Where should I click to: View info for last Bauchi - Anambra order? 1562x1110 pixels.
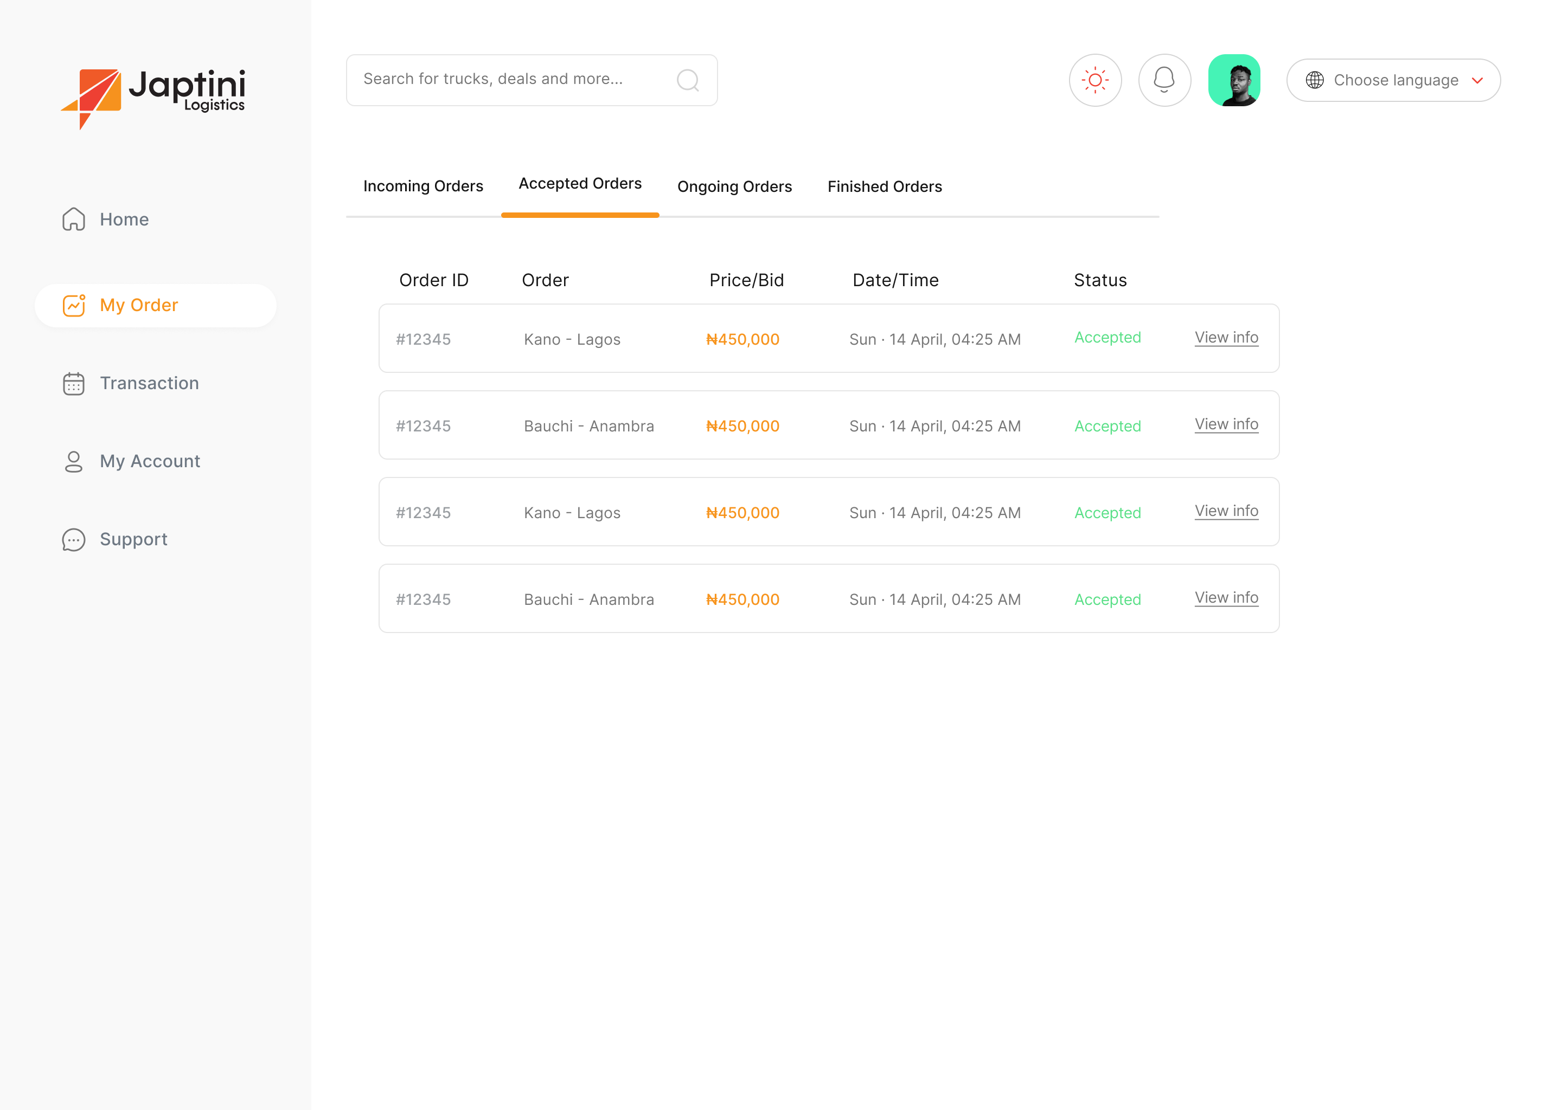(x=1226, y=598)
